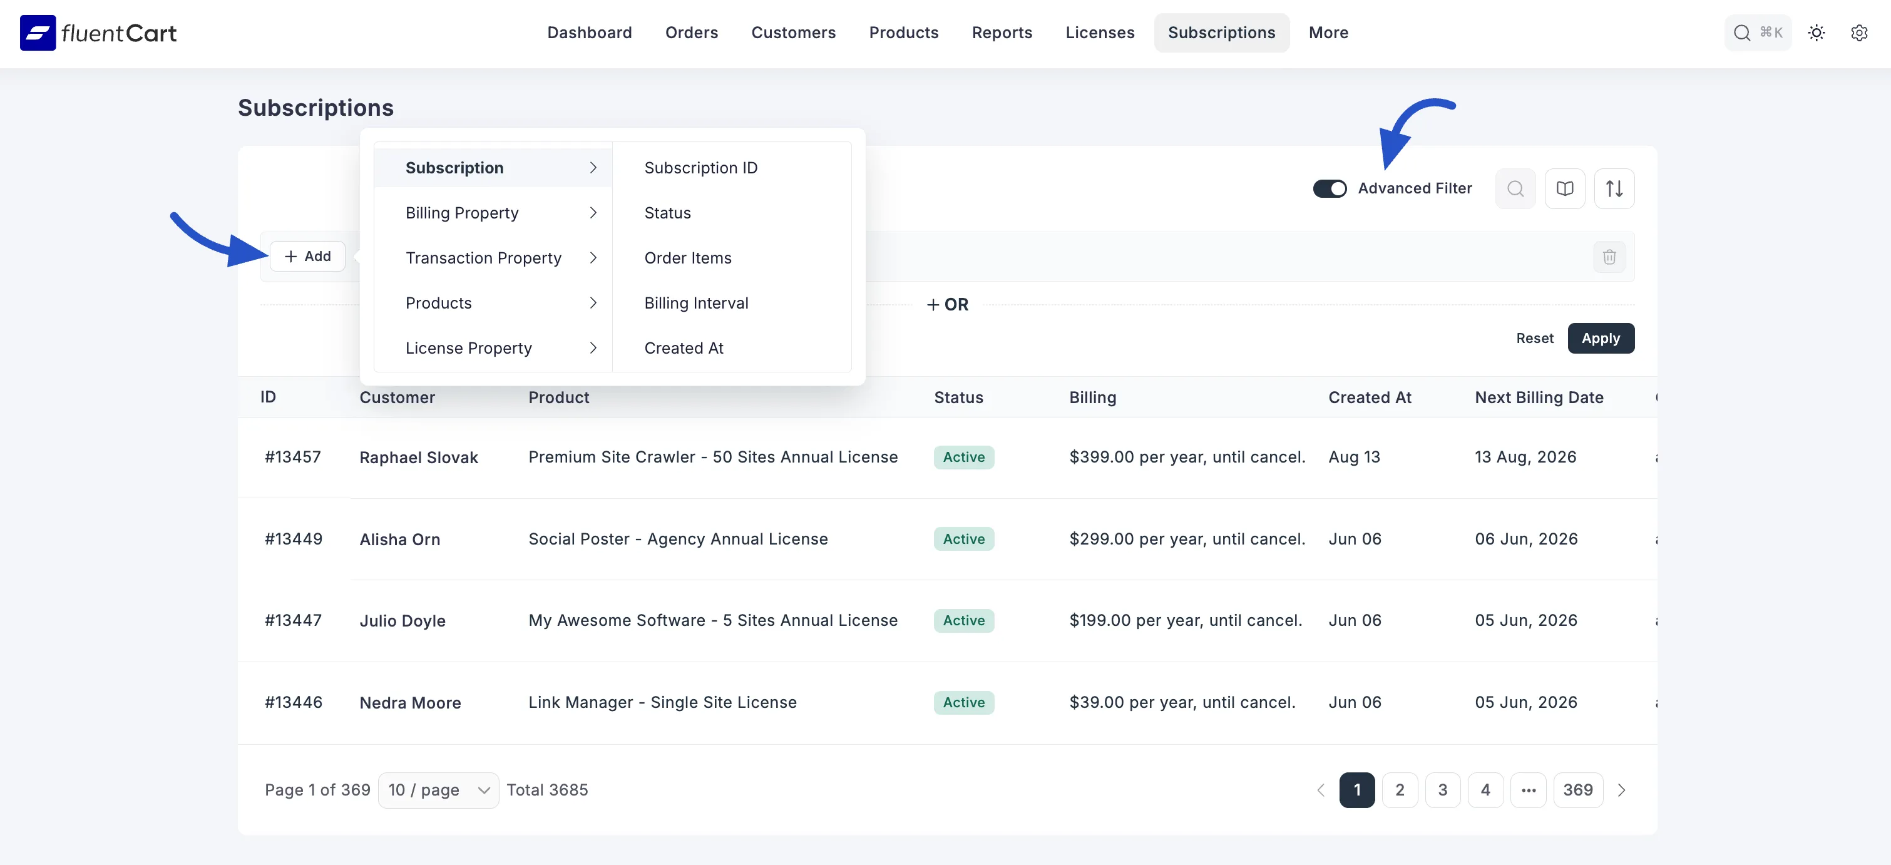
Task: Switch to the Orders tab
Action: [x=691, y=33]
